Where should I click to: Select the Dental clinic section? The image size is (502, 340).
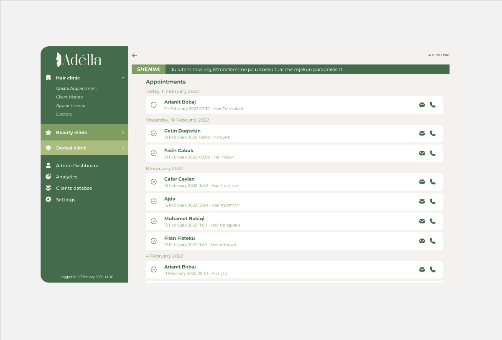[x=84, y=148]
